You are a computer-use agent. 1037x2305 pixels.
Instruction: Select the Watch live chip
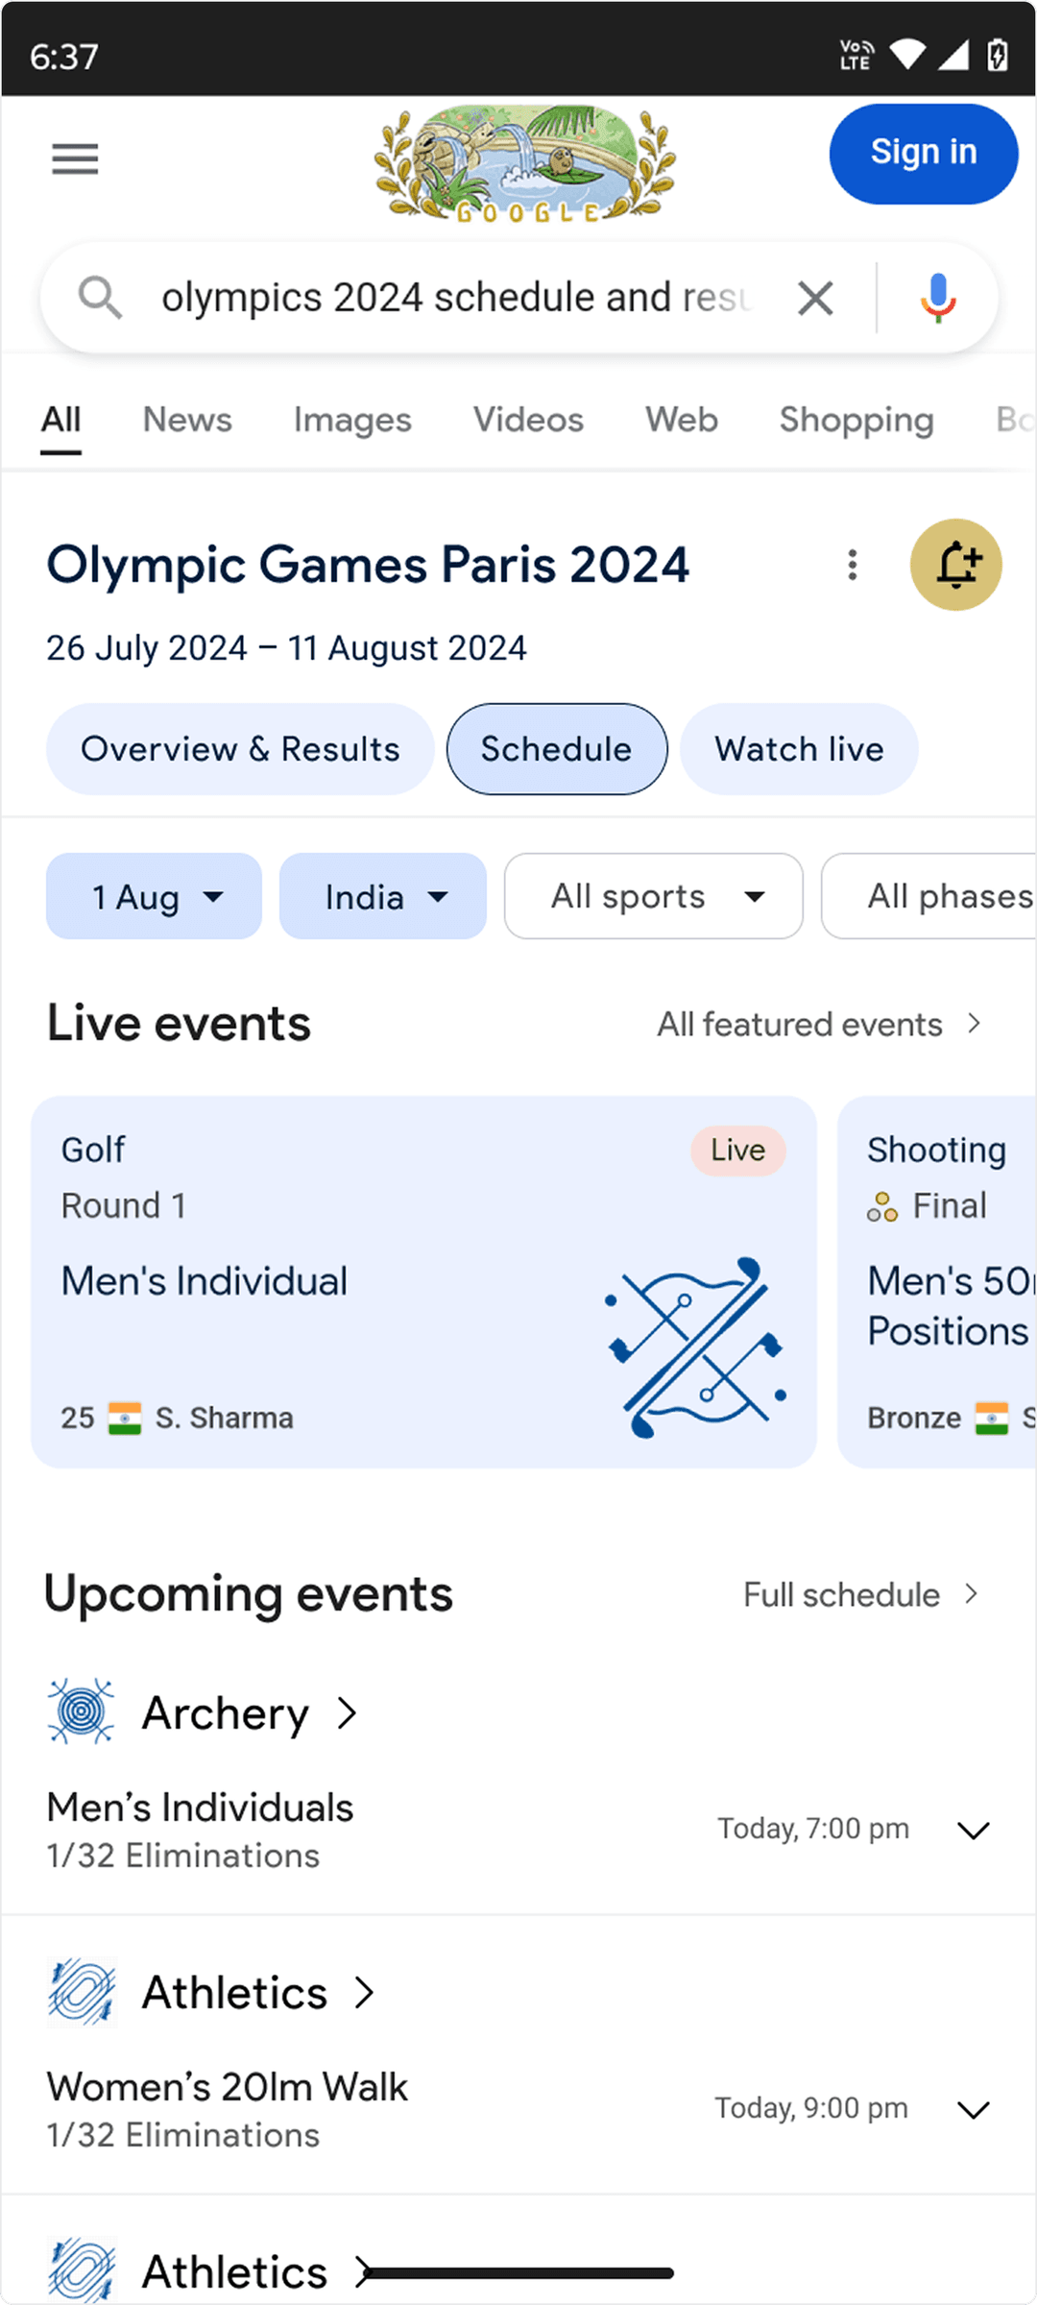[x=799, y=749]
